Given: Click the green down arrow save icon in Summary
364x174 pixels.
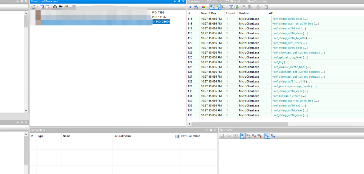Looking at the screenshot, I should click(237, 7).
